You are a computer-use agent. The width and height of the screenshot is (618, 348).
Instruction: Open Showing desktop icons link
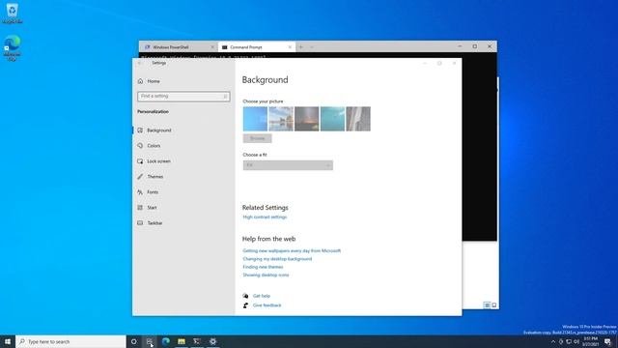pyautogui.click(x=266, y=275)
